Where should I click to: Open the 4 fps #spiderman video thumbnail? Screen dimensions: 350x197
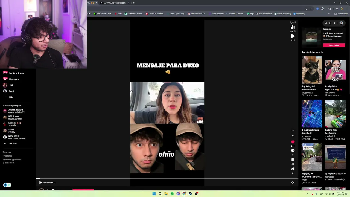pyautogui.click(x=312, y=114)
